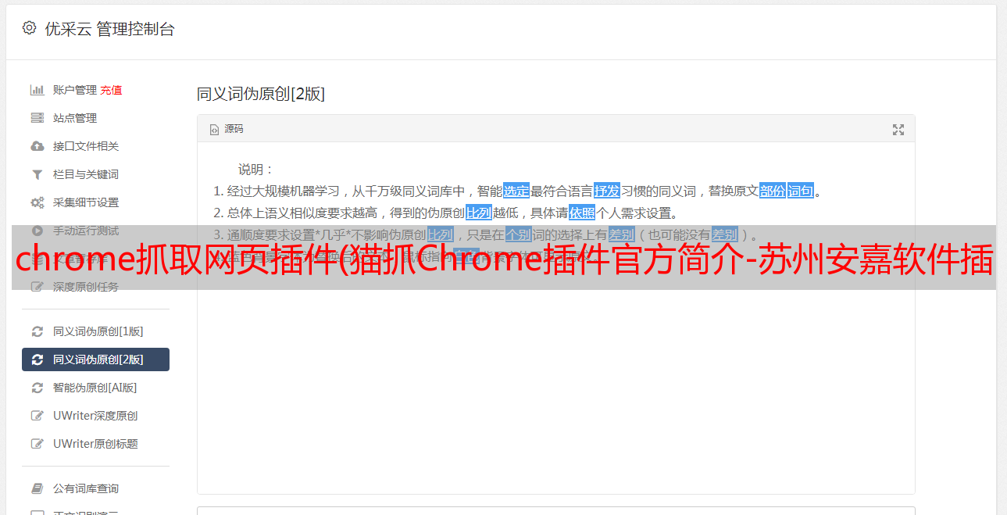Image resolution: width=1007 pixels, height=515 pixels.
Task: Click the book icon for 公有词库查询
Action: pyautogui.click(x=37, y=488)
